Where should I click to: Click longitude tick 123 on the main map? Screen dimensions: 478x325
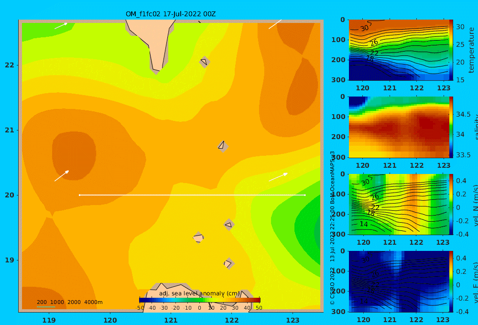point(293,320)
